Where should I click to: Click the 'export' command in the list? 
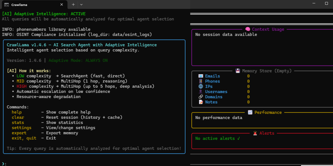click(19, 133)
